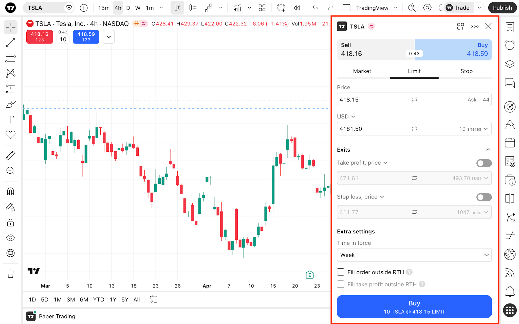Click Buy 10 TSLA @ 418.15 LIMIT
The height and width of the screenshot is (324, 519).
[414, 307]
